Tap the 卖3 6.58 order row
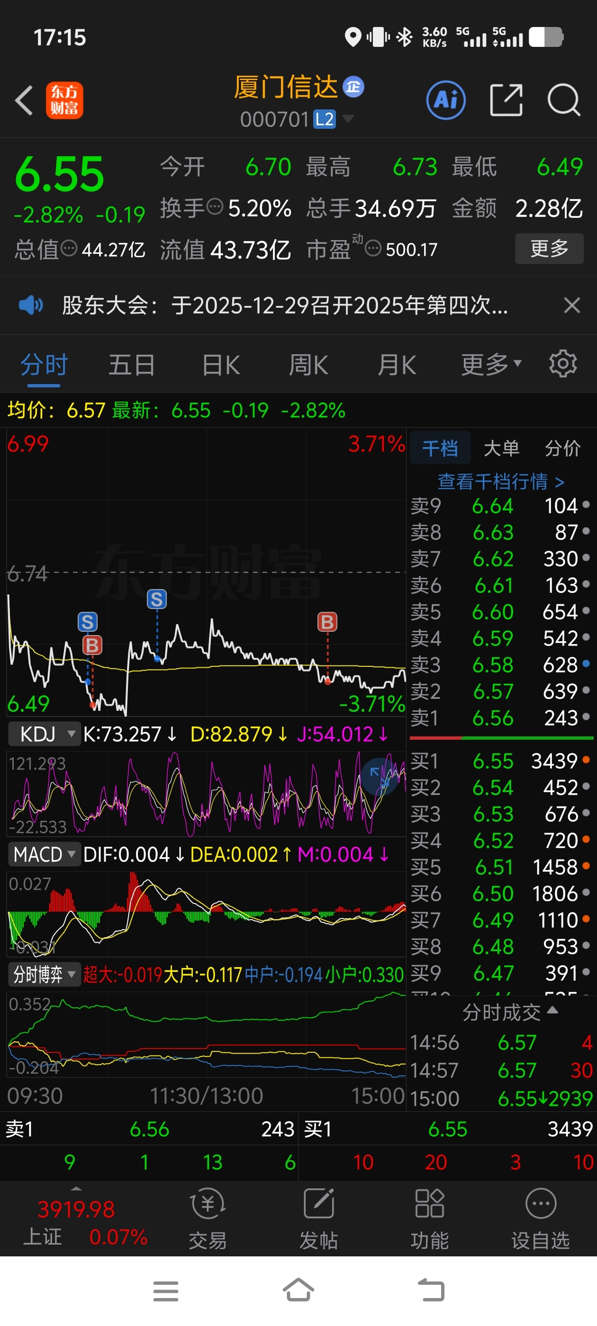The image size is (597, 1326). [501, 664]
